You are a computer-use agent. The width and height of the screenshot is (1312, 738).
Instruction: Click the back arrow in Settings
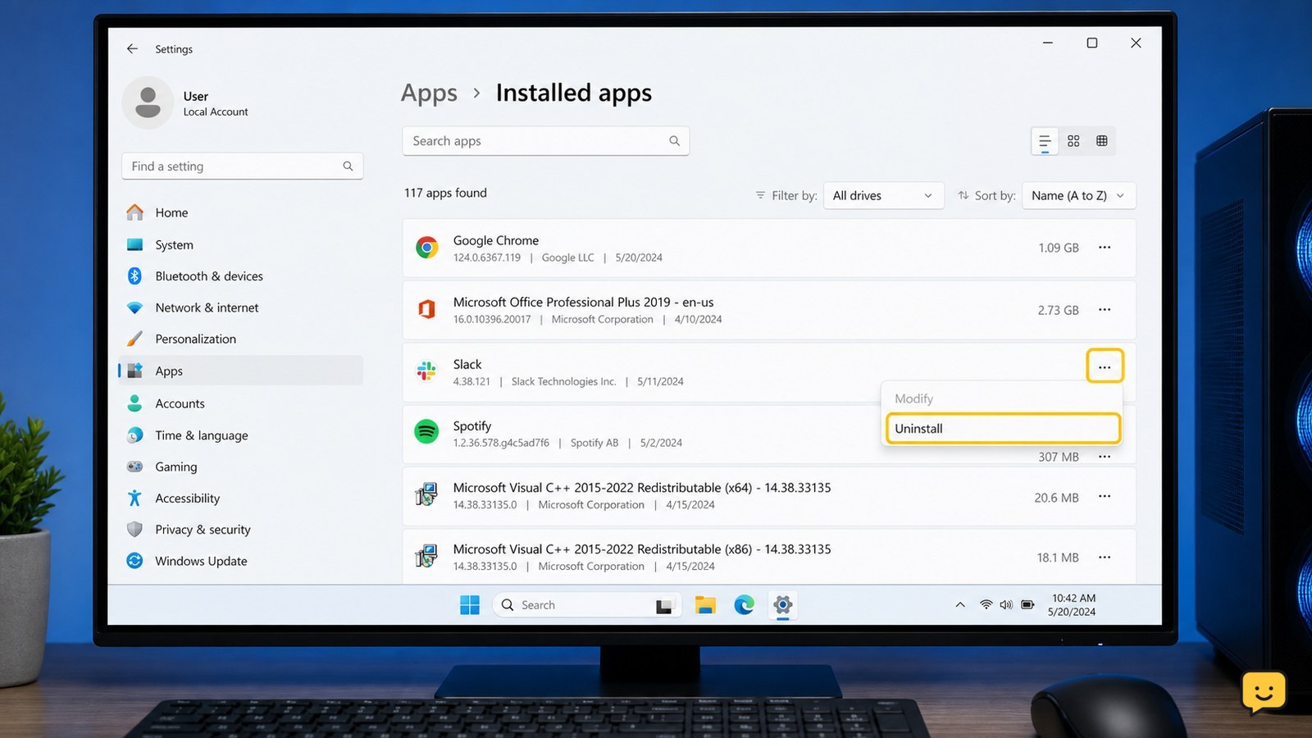coord(132,49)
